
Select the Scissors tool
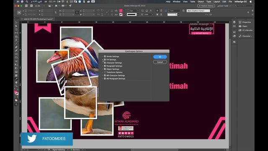pos(16,61)
